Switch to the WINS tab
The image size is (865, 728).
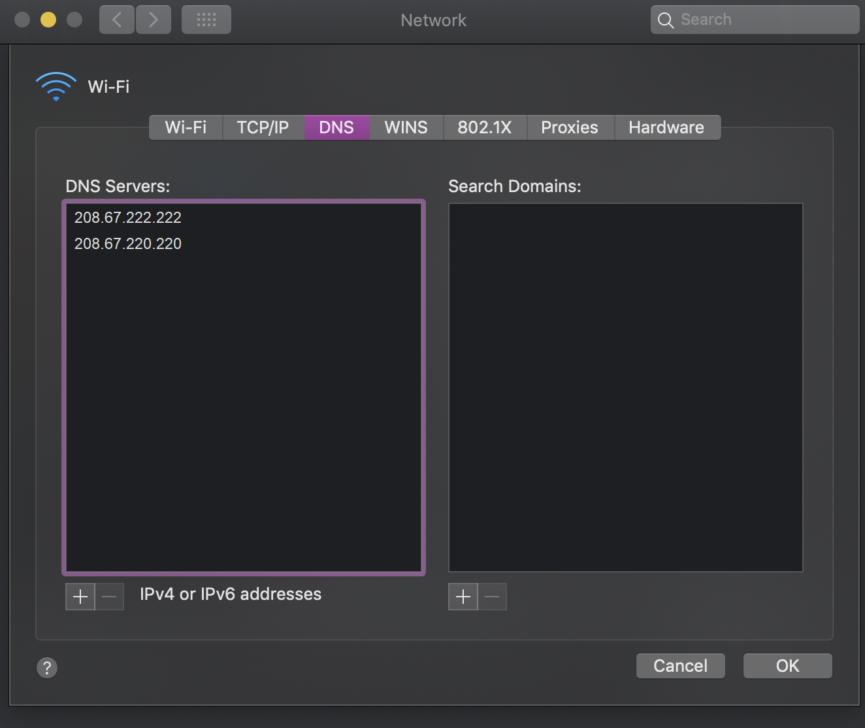(406, 127)
